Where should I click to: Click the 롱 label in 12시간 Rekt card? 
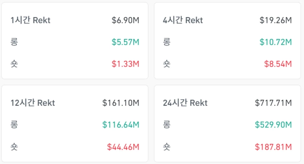coord(14,124)
